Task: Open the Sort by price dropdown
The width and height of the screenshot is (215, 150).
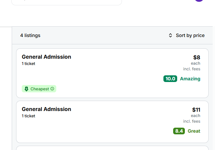Action: 187,35
